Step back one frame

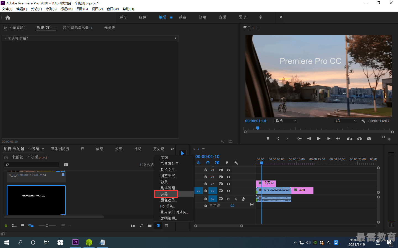pos(309,139)
